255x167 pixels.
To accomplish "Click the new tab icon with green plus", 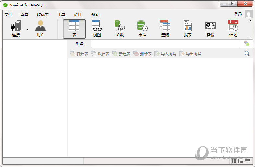I will pyautogui.click(x=247, y=44).
